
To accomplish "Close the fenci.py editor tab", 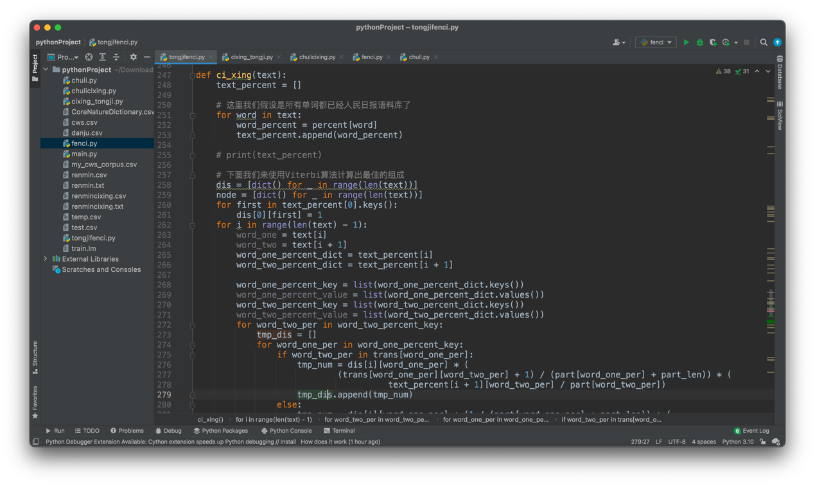I will (389, 57).
